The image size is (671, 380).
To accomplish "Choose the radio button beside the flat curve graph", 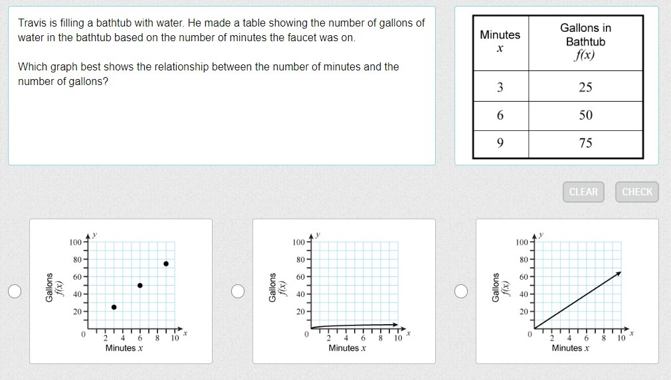I will pos(238,291).
